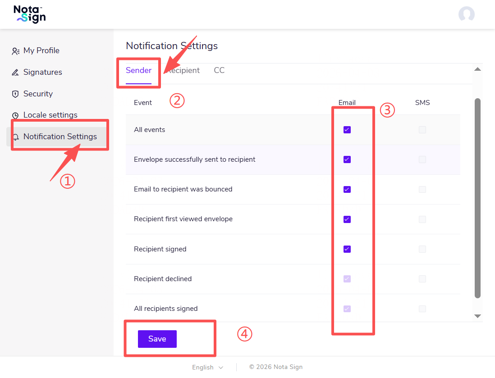Click the Nota Sign logo
Screen dimensions: 495x378
pyautogui.click(x=29, y=14)
